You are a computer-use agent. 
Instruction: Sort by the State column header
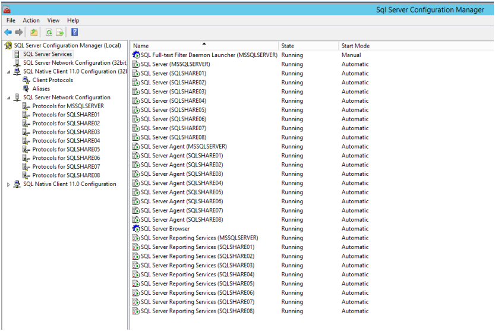tap(308, 46)
